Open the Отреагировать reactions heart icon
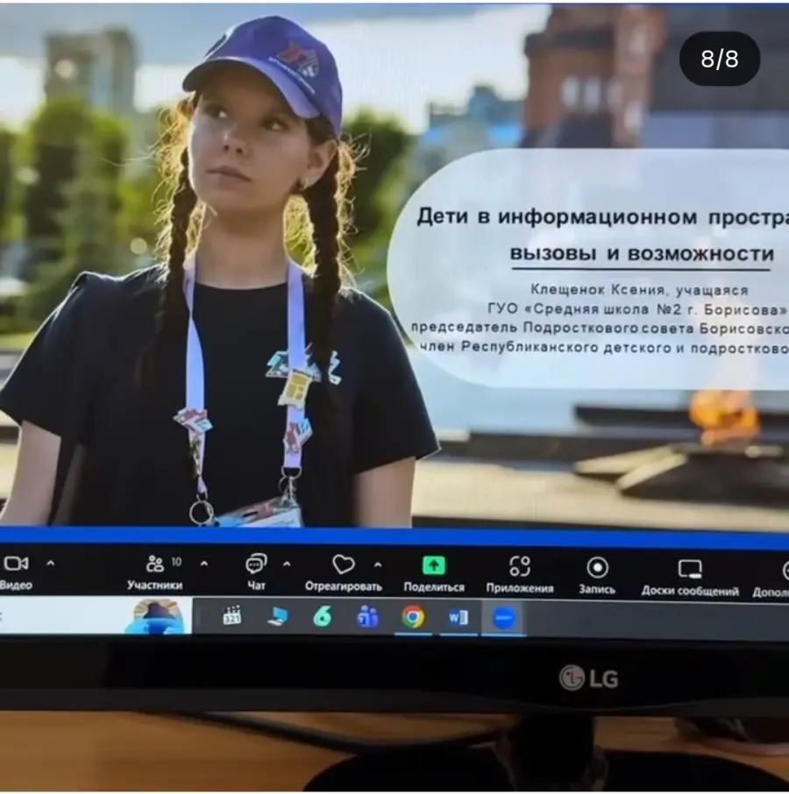Viewport: 789px width, 794px height. (343, 564)
